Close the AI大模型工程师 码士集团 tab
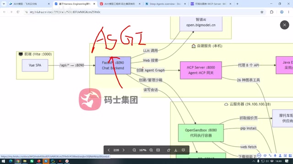 (140, 4)
